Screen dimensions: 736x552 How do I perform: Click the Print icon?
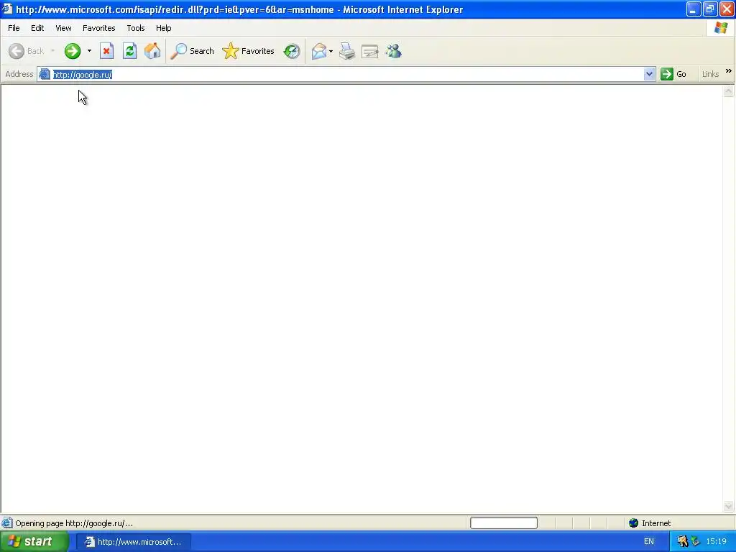click(x=347, y=51)
